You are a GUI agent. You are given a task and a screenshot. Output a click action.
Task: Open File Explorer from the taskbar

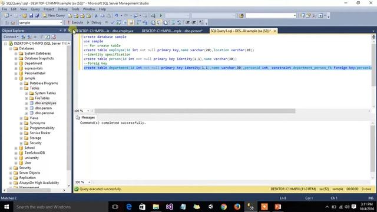point(156,207)
